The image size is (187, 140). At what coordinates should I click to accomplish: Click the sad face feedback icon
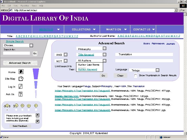(36, 106)
